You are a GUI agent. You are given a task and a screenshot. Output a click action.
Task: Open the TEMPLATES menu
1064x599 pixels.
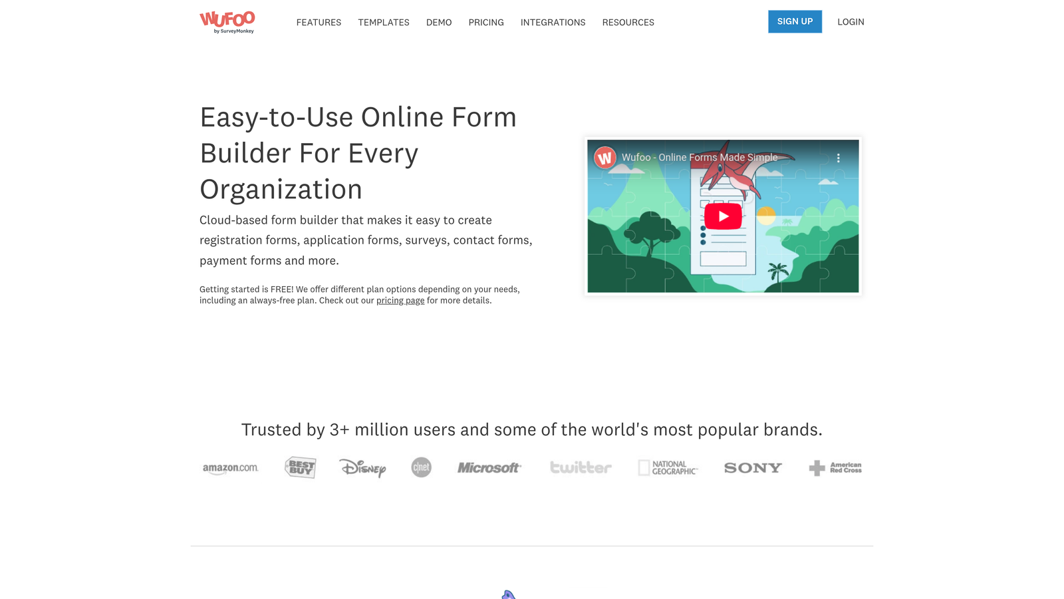pyautogui.click(x=383, y=22)
